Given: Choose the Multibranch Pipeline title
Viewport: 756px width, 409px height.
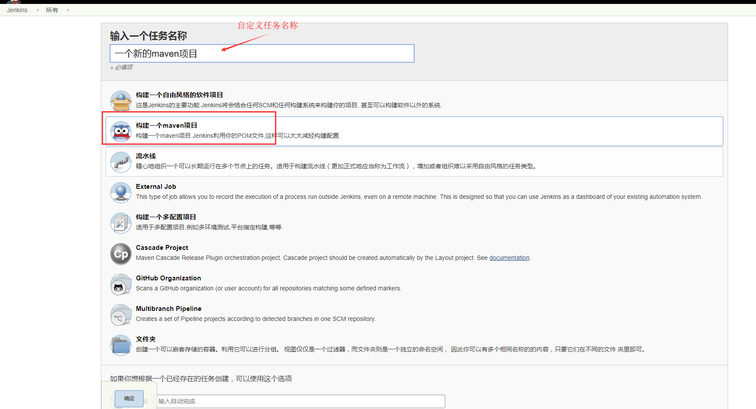Looking at the screenshot, I should tap(168, 308).
